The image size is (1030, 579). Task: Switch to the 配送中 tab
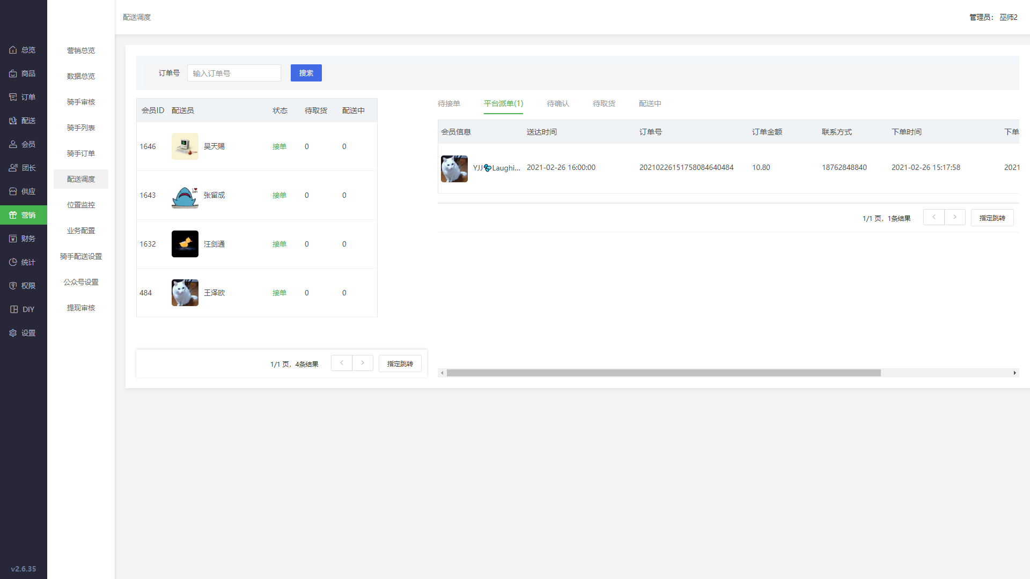pyautogui.click(x=650, y=103)
